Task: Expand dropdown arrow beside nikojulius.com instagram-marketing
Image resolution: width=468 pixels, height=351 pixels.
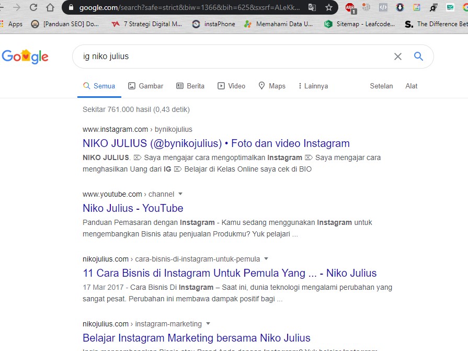Action: point(208,323)
